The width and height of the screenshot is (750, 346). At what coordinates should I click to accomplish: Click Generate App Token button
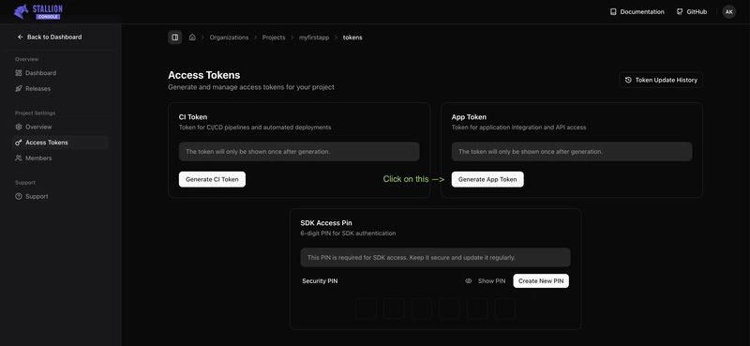487,179
